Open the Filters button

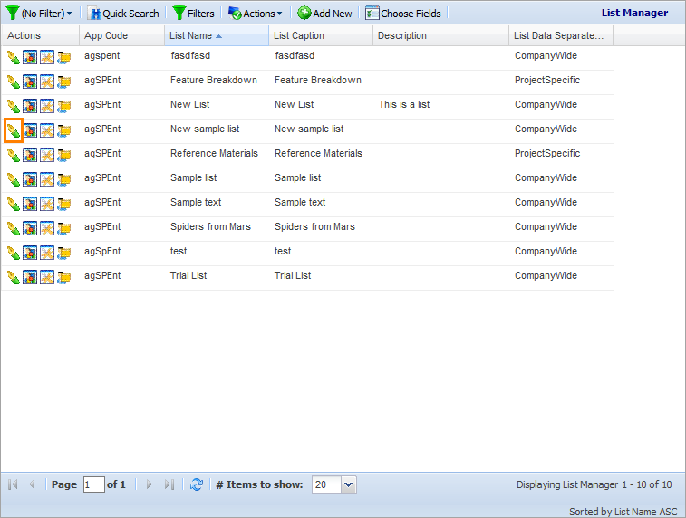click(193, 14)
